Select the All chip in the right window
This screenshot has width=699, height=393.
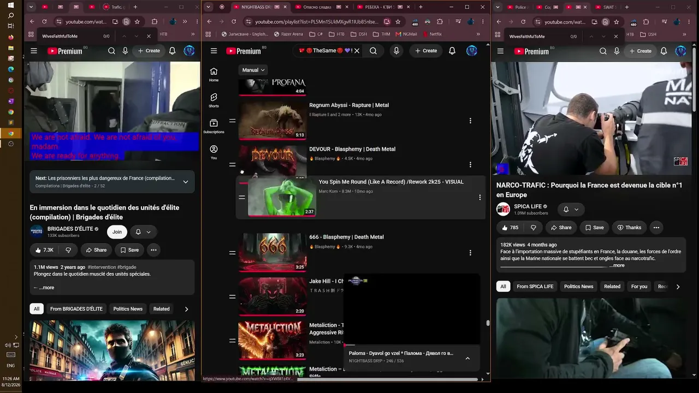[x=503, y=287]
